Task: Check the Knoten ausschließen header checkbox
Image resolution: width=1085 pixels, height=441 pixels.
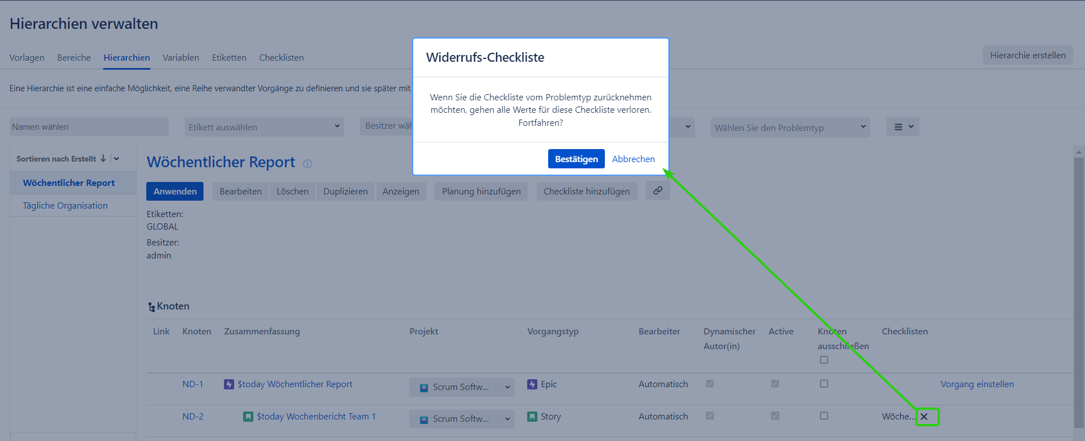Action: 824,360
